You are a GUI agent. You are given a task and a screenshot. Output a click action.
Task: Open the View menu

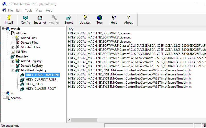pos(39,11)
